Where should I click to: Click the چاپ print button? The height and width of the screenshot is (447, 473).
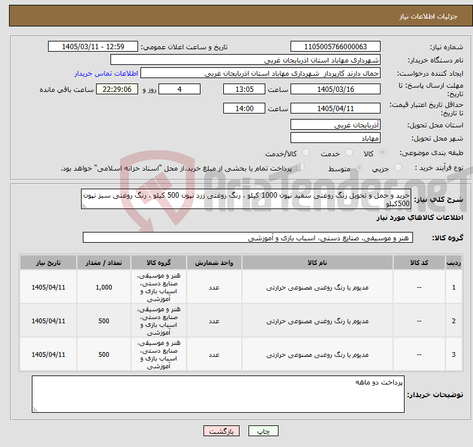pyautogui.click(x=263, y=431)
